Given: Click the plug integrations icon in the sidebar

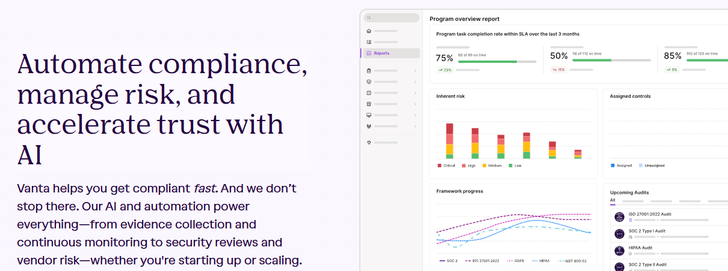Looking at the screenshot, I should click(369, 143).
